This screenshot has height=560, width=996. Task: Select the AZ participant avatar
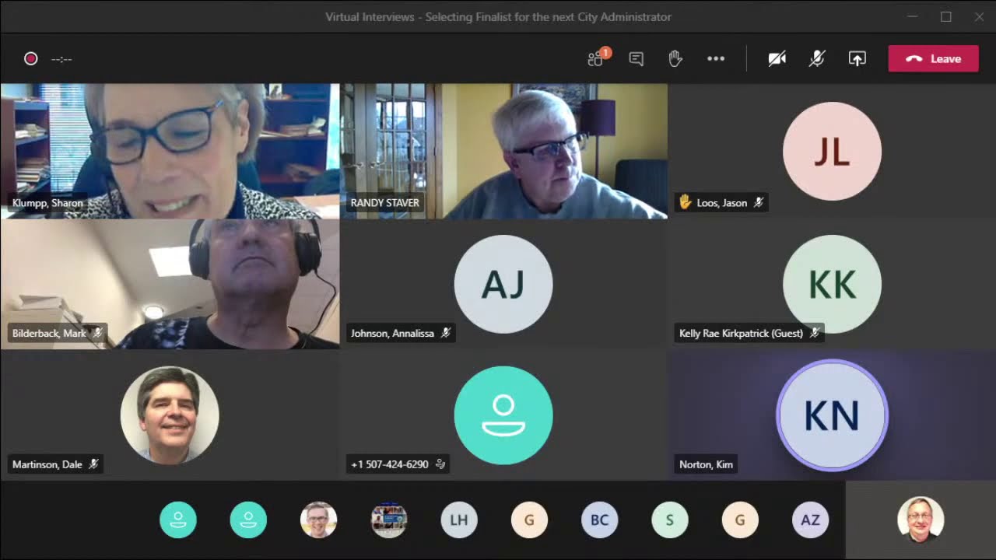coord(810,520)
